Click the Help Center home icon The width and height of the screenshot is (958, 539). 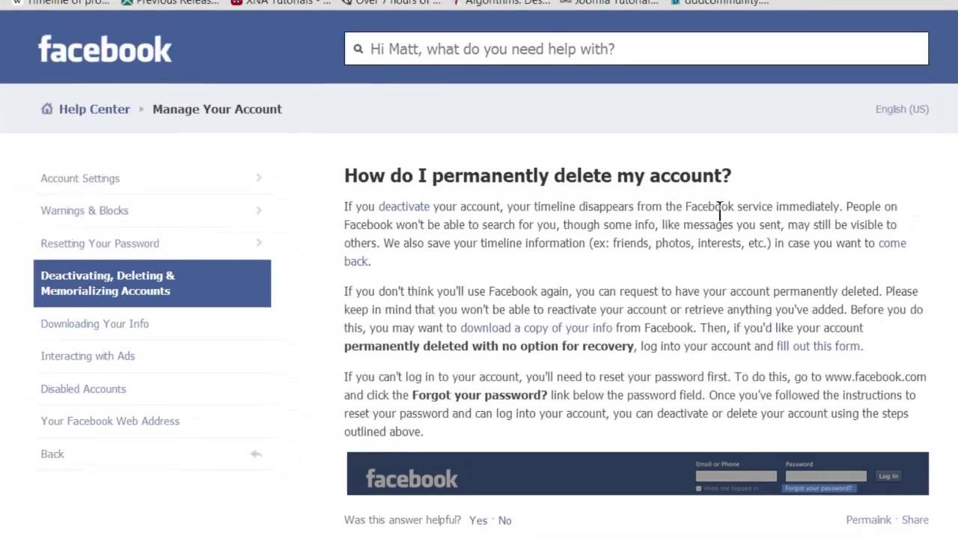coord(47,109)
